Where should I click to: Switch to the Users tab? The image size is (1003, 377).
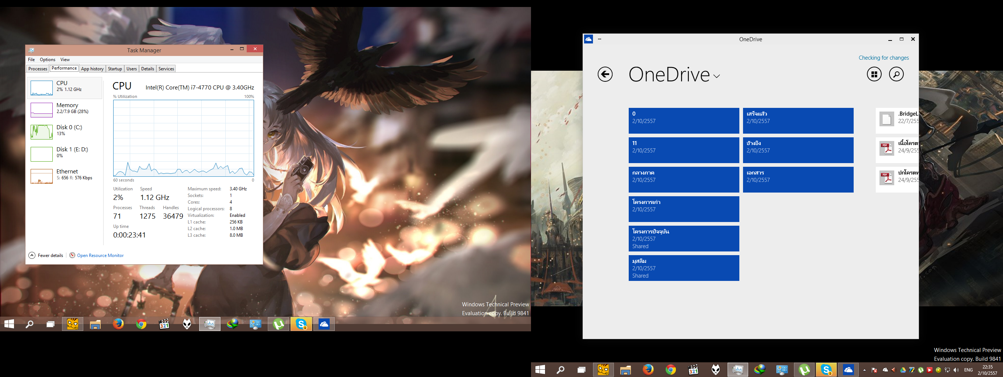pos(132,69)
